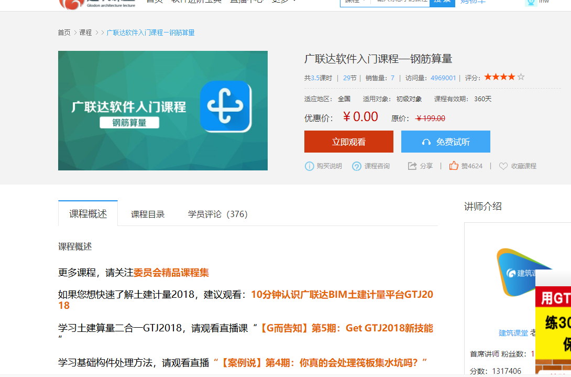Click the 访问量 value 4969001

pyautogui.click(x=443, y=78)
